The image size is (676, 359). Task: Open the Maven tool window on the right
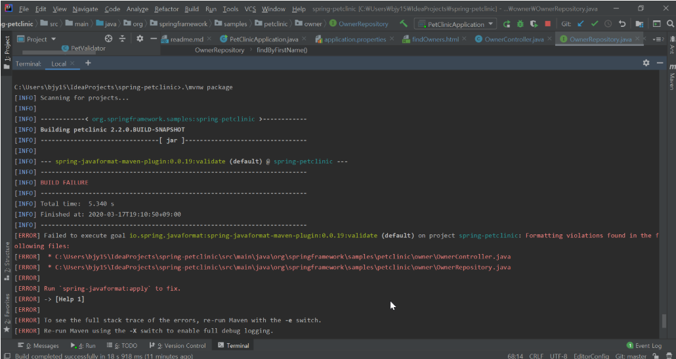click(x=671, y=77)
